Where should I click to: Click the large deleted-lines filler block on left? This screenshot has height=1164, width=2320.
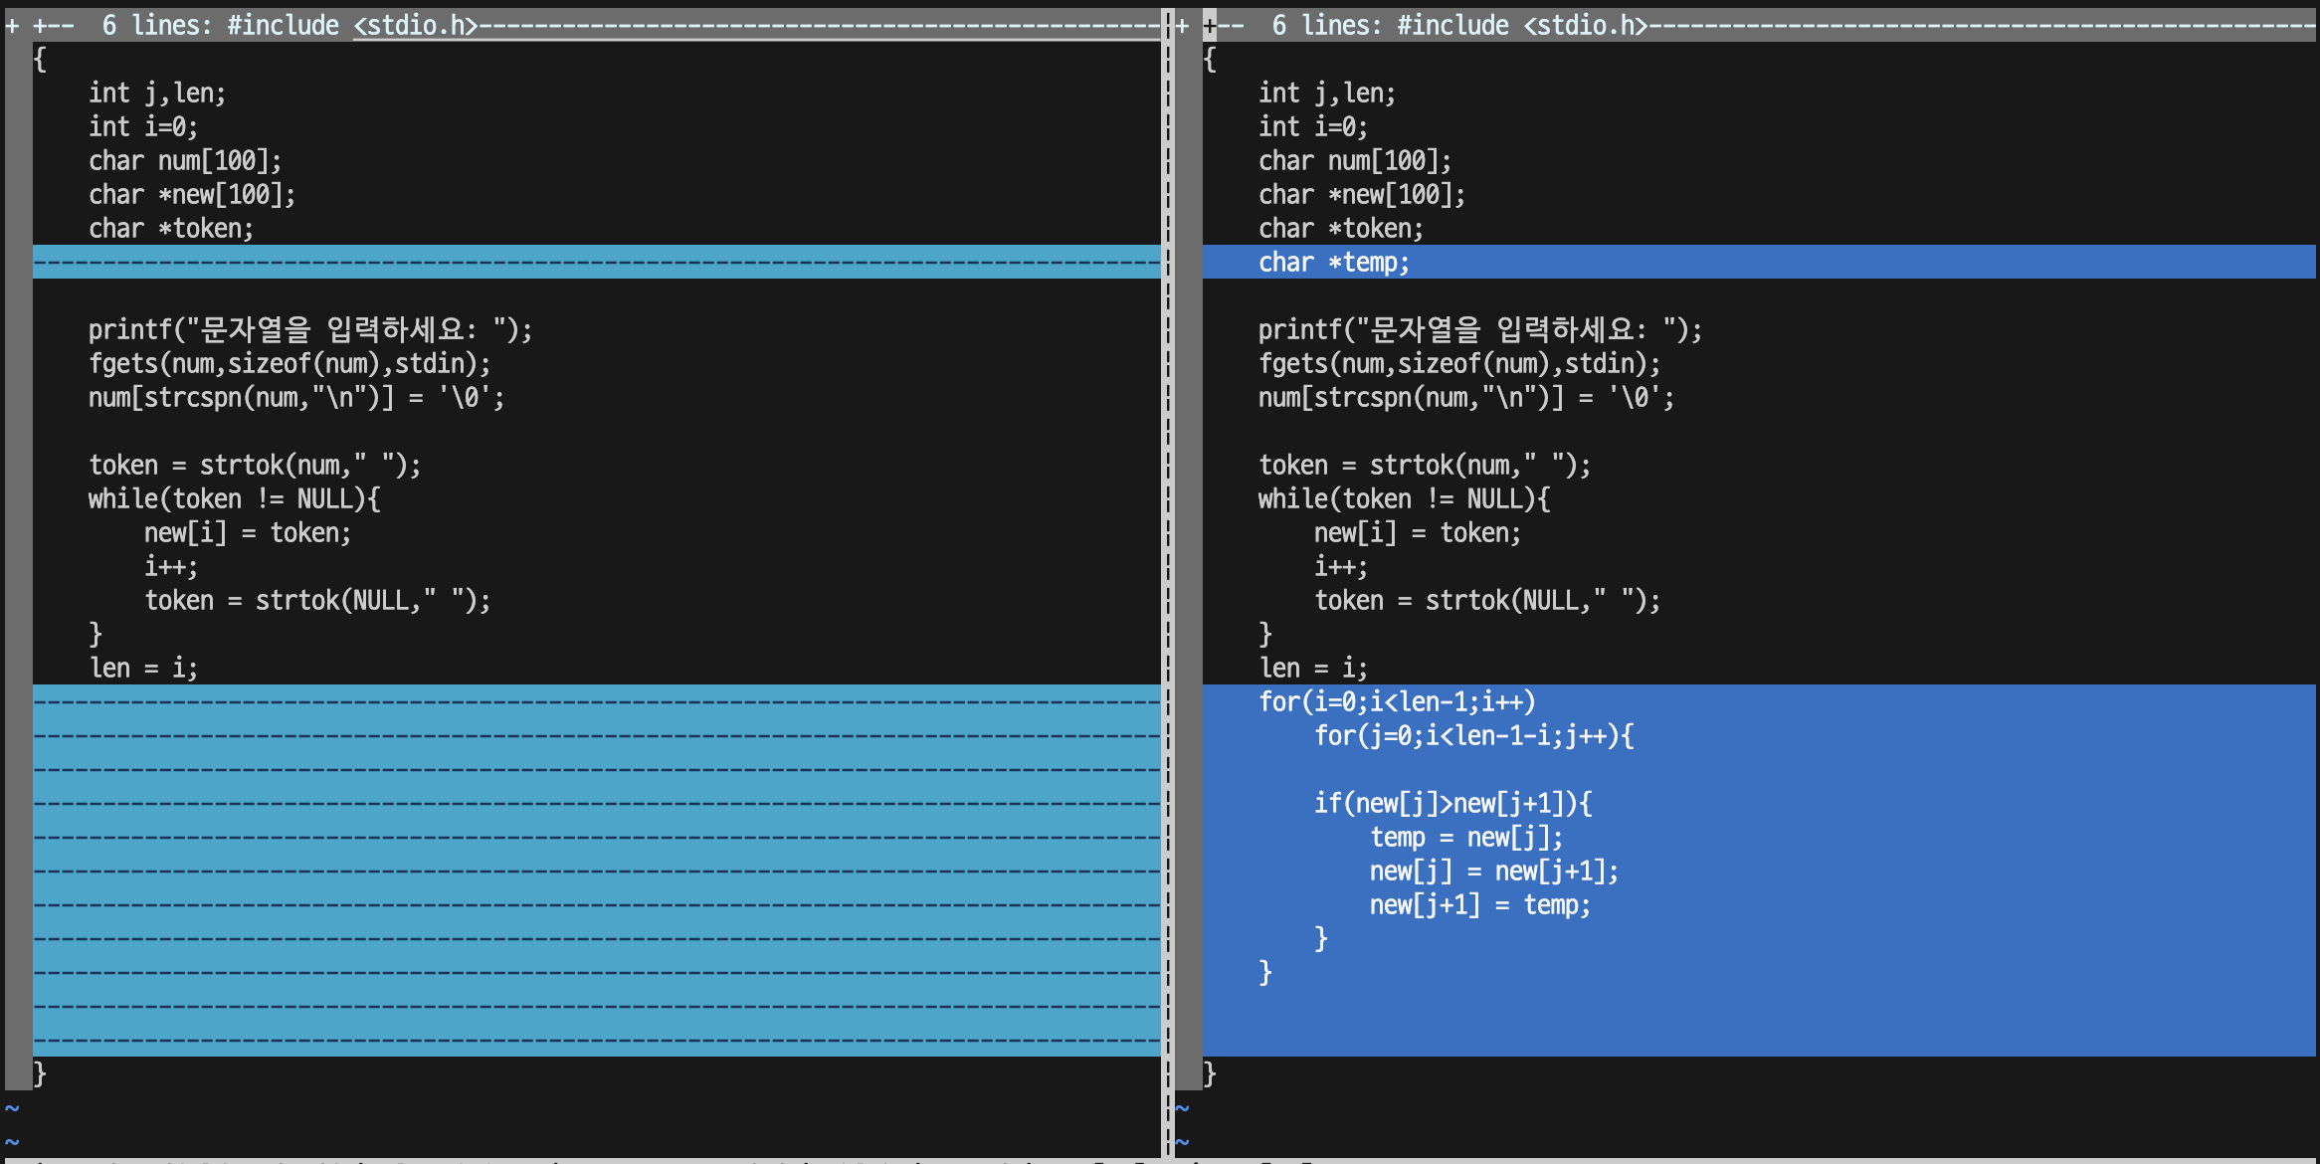[597, 871]
